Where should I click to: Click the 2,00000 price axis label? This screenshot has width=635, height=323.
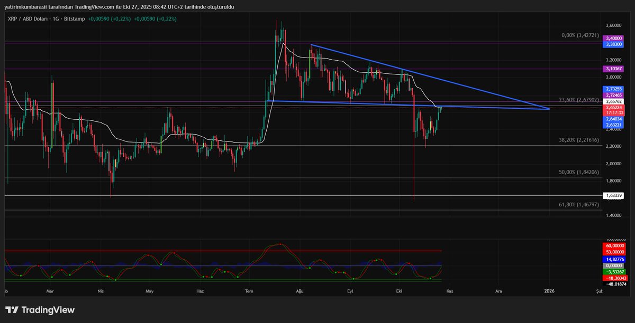(614, 164)
